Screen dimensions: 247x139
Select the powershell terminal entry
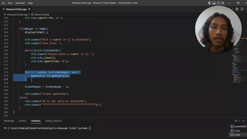[x=238, y=126]
